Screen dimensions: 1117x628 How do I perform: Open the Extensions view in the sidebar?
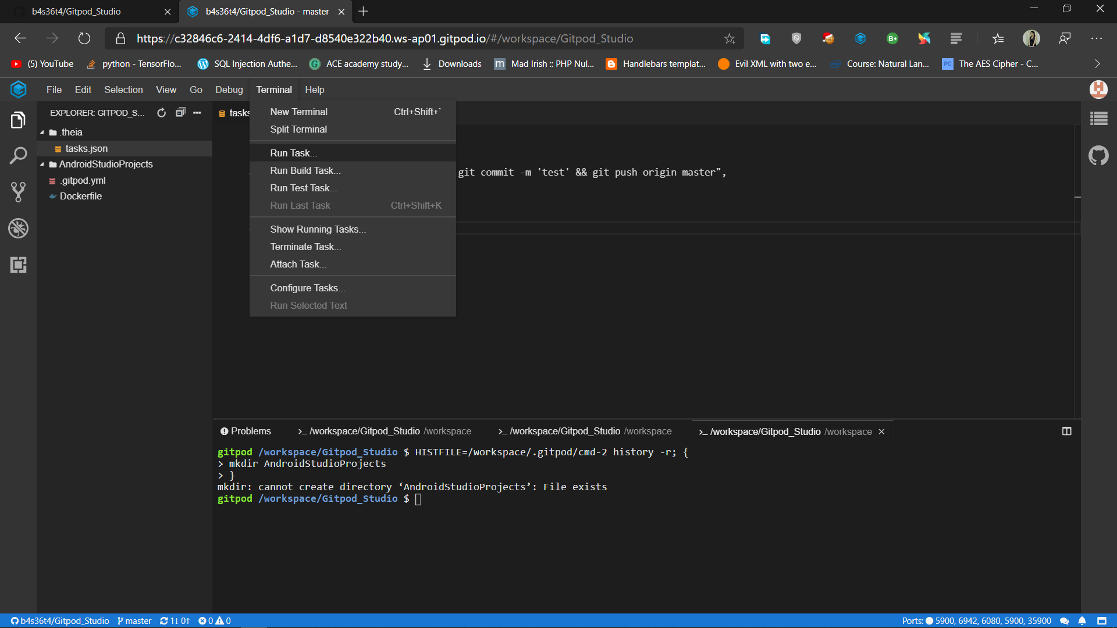[x=18, y=265]
